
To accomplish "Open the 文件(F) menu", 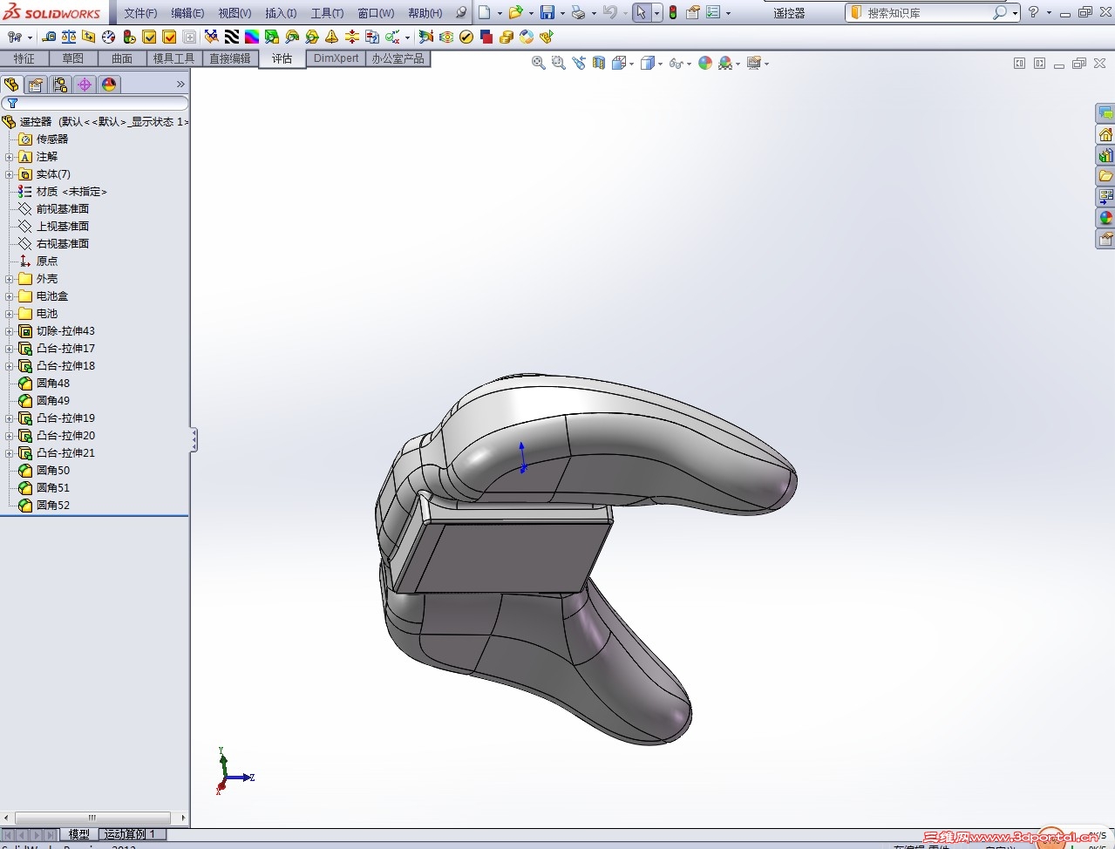I will pyautogui.click(x=140, y=13).
